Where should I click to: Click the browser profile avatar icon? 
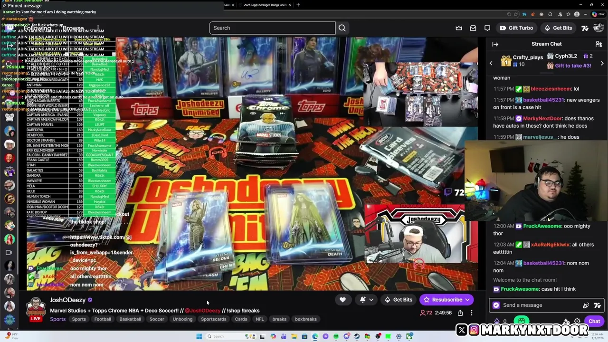[577, 14]
